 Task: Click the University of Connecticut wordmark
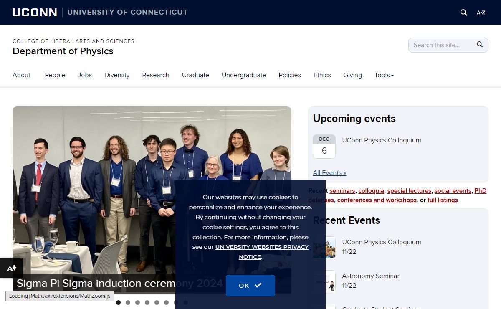127,12
